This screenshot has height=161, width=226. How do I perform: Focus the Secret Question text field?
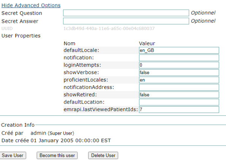[x=126, y=13]
